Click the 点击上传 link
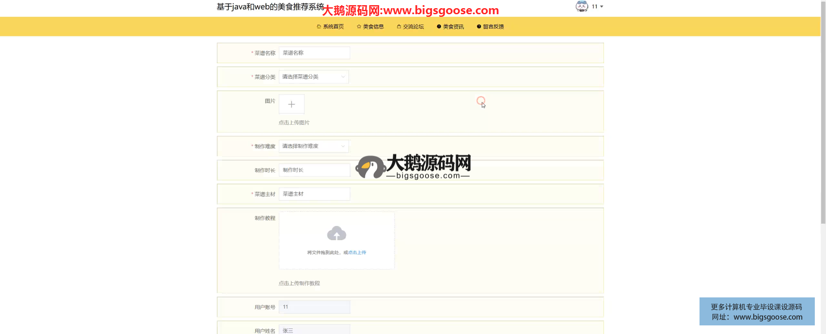This screenshot has width=826, height=334. point(357,253)
